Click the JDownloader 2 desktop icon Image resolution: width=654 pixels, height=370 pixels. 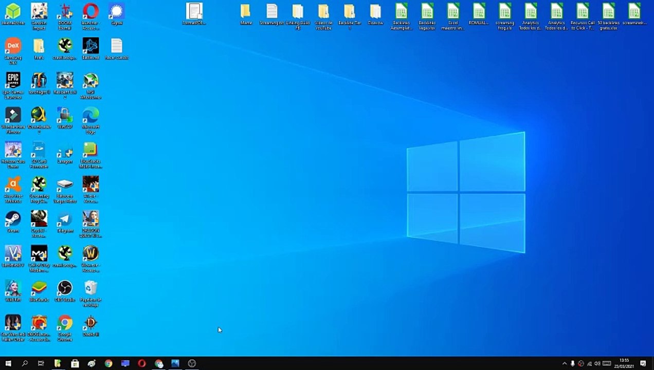click(39, 120)
